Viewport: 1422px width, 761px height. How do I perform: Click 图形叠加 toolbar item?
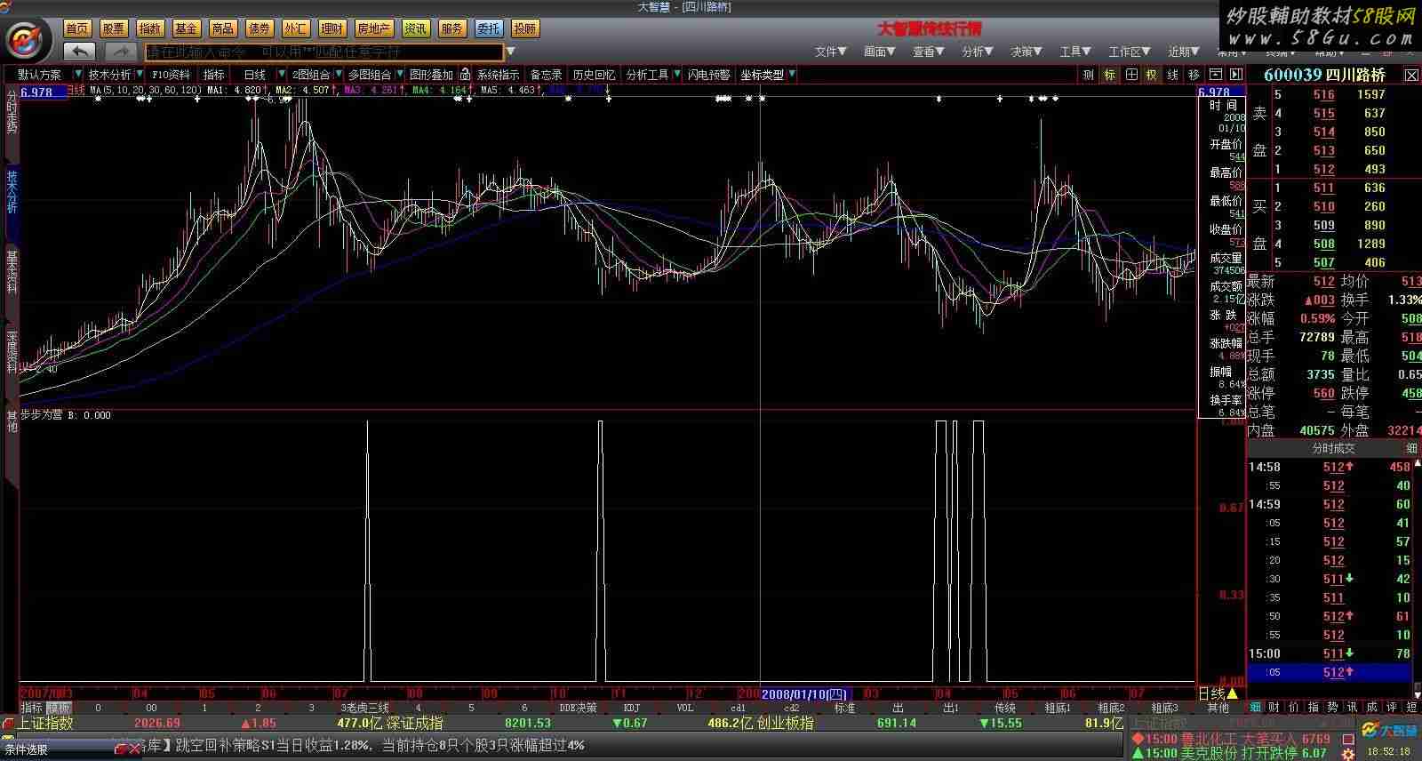click(x=431, y=75)
